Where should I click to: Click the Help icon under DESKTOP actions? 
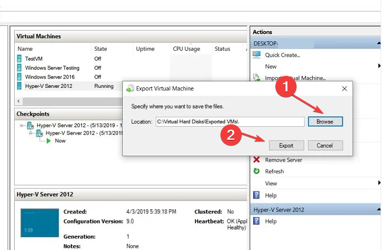257,195
